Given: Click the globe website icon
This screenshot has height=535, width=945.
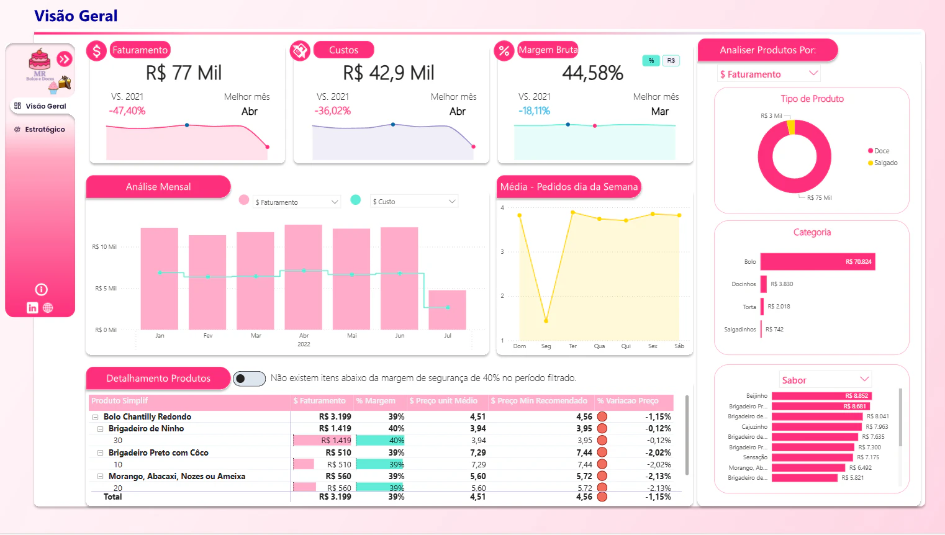Looking at the screenshot, I should click(x=48, y=308).
